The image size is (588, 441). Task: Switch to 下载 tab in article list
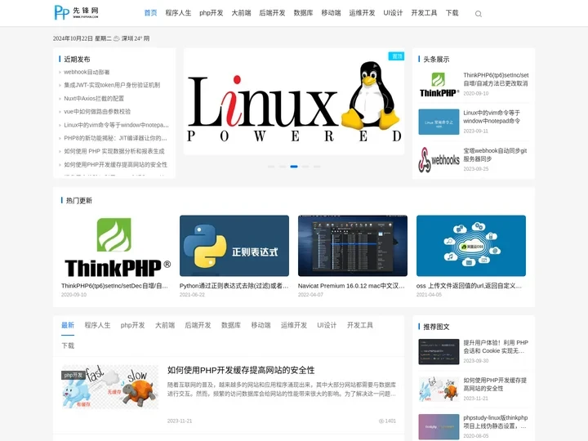68,345
